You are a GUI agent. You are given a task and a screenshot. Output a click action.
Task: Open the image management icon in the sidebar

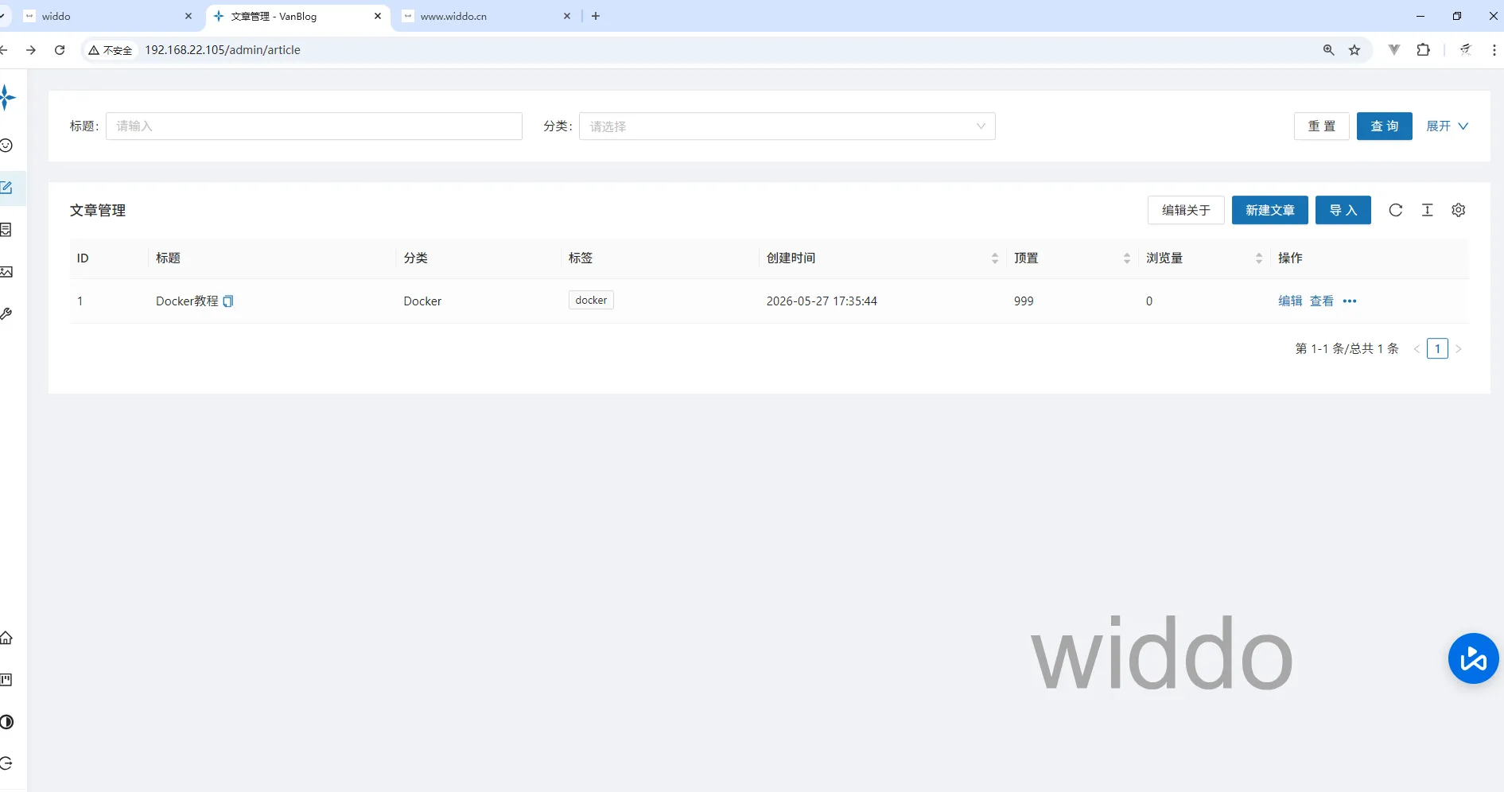[6, 272]
